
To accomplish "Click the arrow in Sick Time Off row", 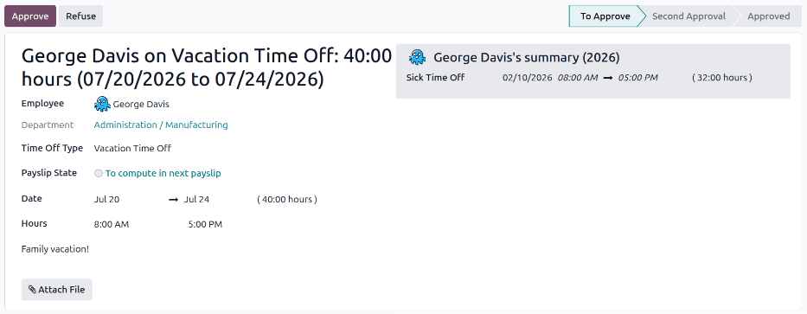I will pyautogui.click(x=608, y=78).
